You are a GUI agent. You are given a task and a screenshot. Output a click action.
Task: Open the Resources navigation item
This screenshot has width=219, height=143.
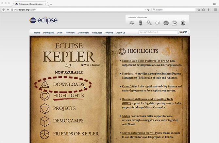tap(97, 33)
